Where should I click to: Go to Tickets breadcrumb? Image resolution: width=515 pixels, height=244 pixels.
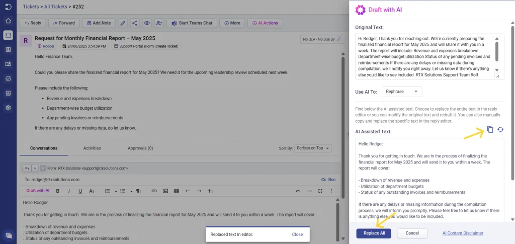(31, 6)
